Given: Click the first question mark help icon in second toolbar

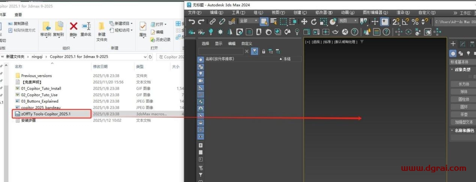Looking at the screenshot, I should pyautogui.click(x=354, y=32).
